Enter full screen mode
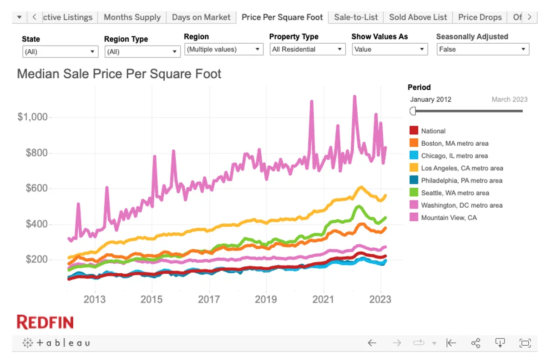Viewport: 546px width, 358px height. click(525, 343)
